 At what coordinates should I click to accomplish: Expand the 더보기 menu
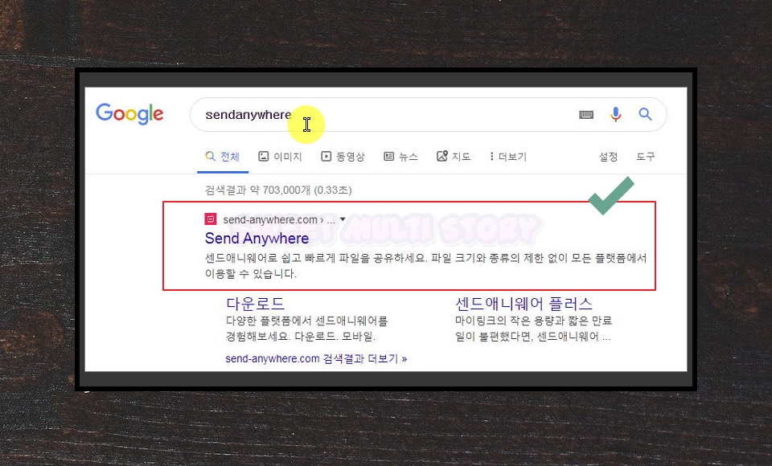pyautogui.click(x=508, y=157)
